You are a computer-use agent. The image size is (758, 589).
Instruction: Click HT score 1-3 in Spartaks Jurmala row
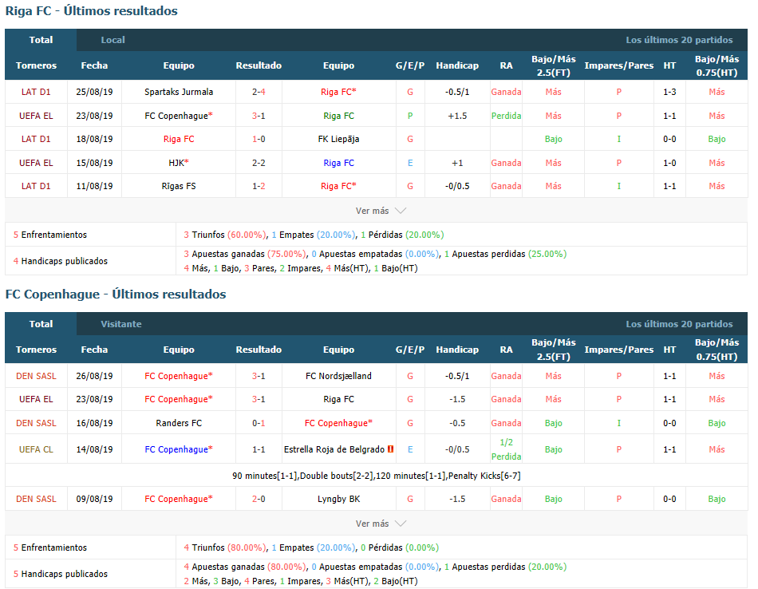click(669, 92)
